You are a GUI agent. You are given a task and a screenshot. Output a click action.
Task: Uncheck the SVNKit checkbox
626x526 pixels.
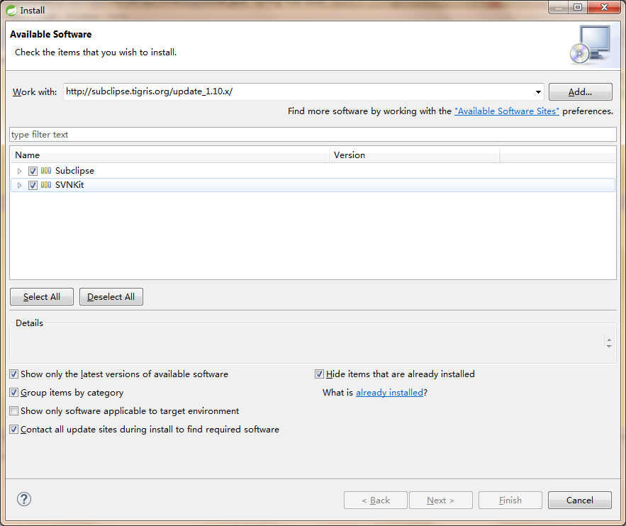click(x=33, y=185)
